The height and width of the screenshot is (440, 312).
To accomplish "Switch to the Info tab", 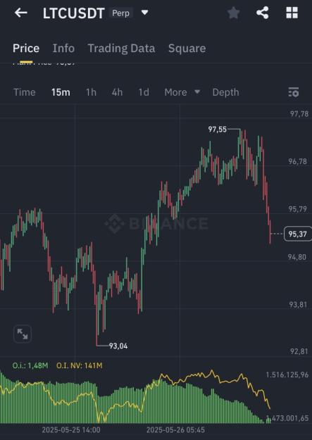I will click(x=63, y=49).
